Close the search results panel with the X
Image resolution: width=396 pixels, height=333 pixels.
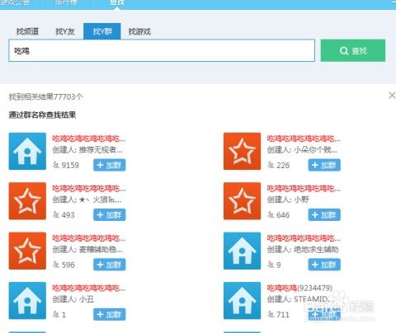point(392,96)
